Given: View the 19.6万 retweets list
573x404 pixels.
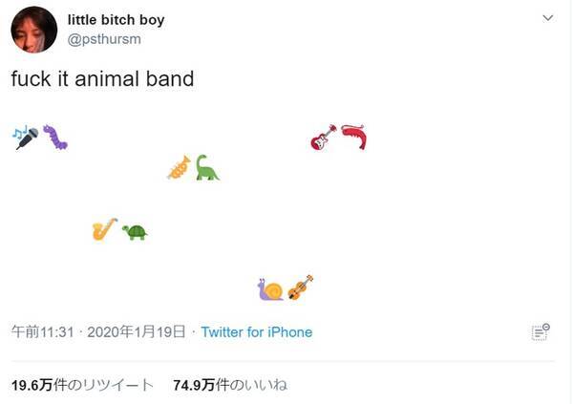Looking at the screenshot, I should coord(82,385).
